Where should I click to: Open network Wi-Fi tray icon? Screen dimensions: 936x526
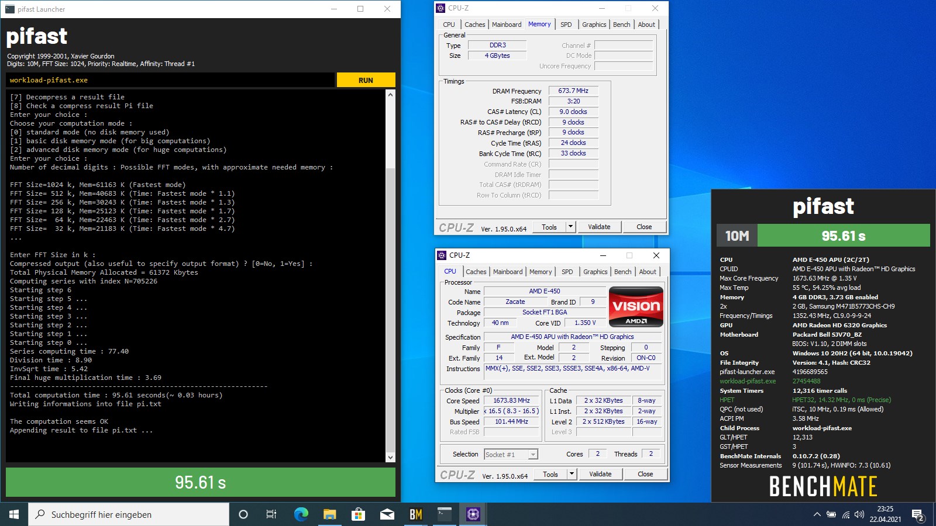(x=845, y=514)
